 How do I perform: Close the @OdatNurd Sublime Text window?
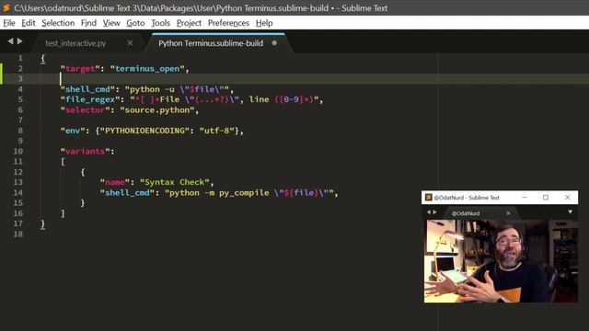pos(567,197)
